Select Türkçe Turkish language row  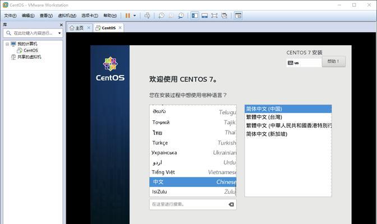click(x=193, y=143)
